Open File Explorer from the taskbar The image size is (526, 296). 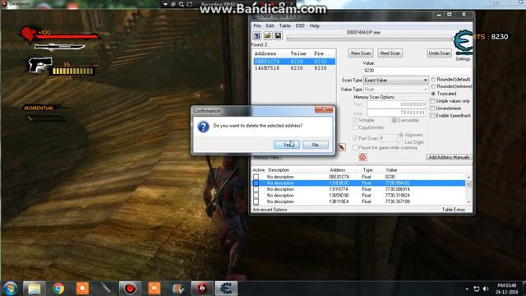[x=35, y=289]
